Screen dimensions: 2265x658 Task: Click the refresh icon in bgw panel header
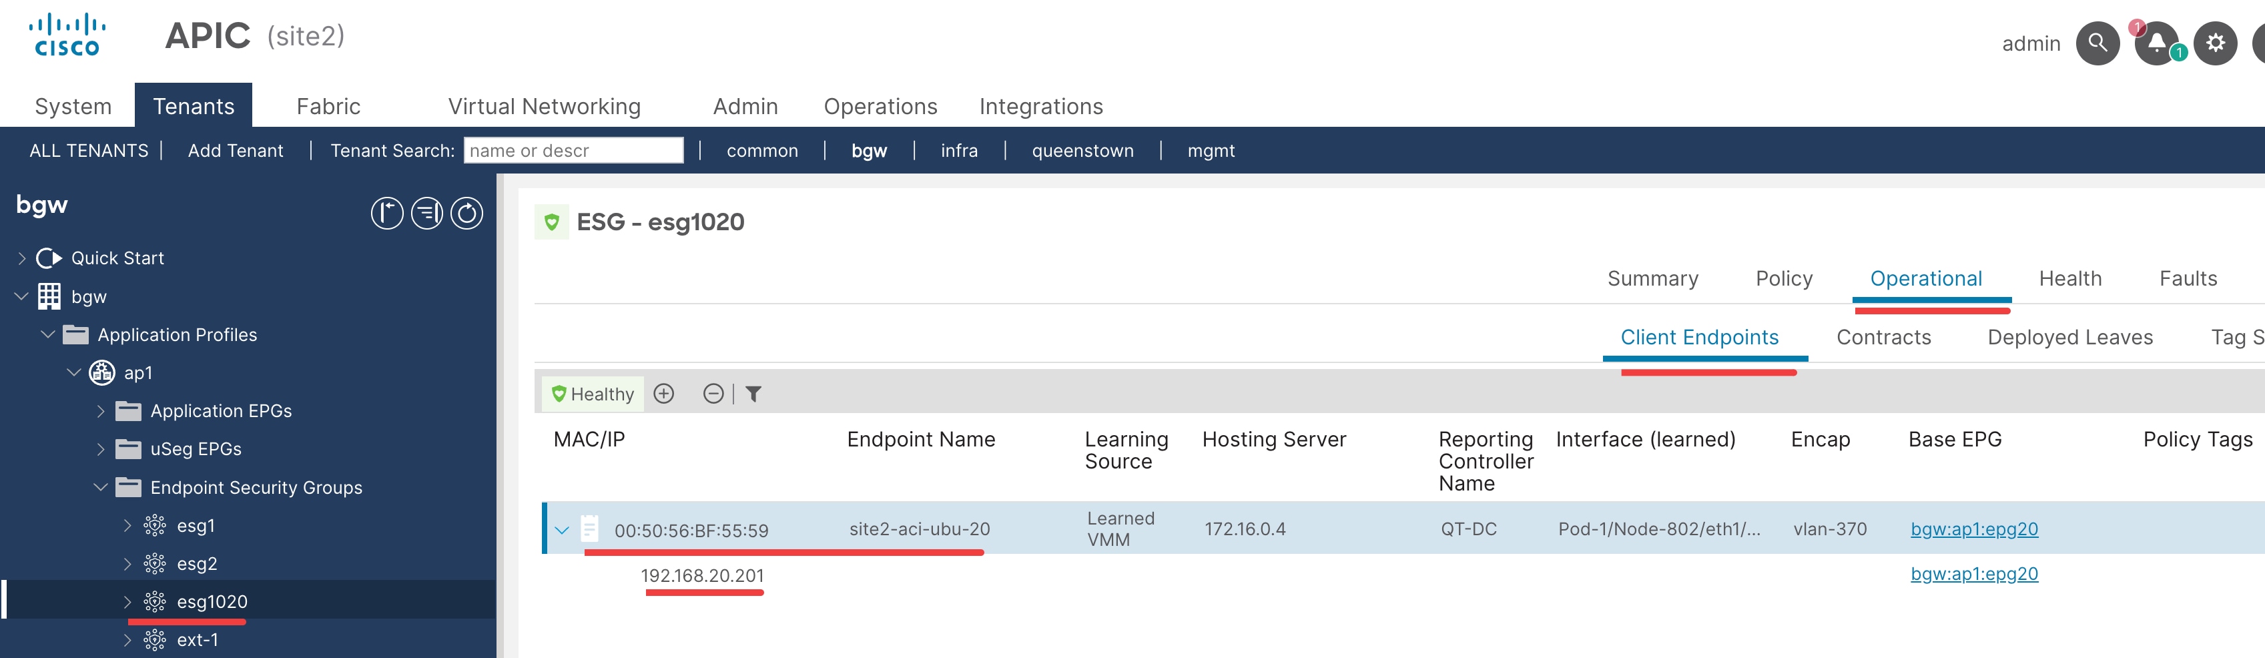467,213
